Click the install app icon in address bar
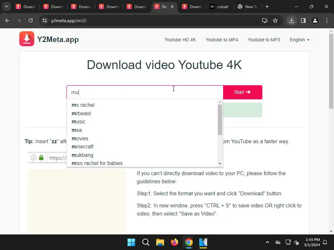334x250 pixels. (x=265, y=21)
